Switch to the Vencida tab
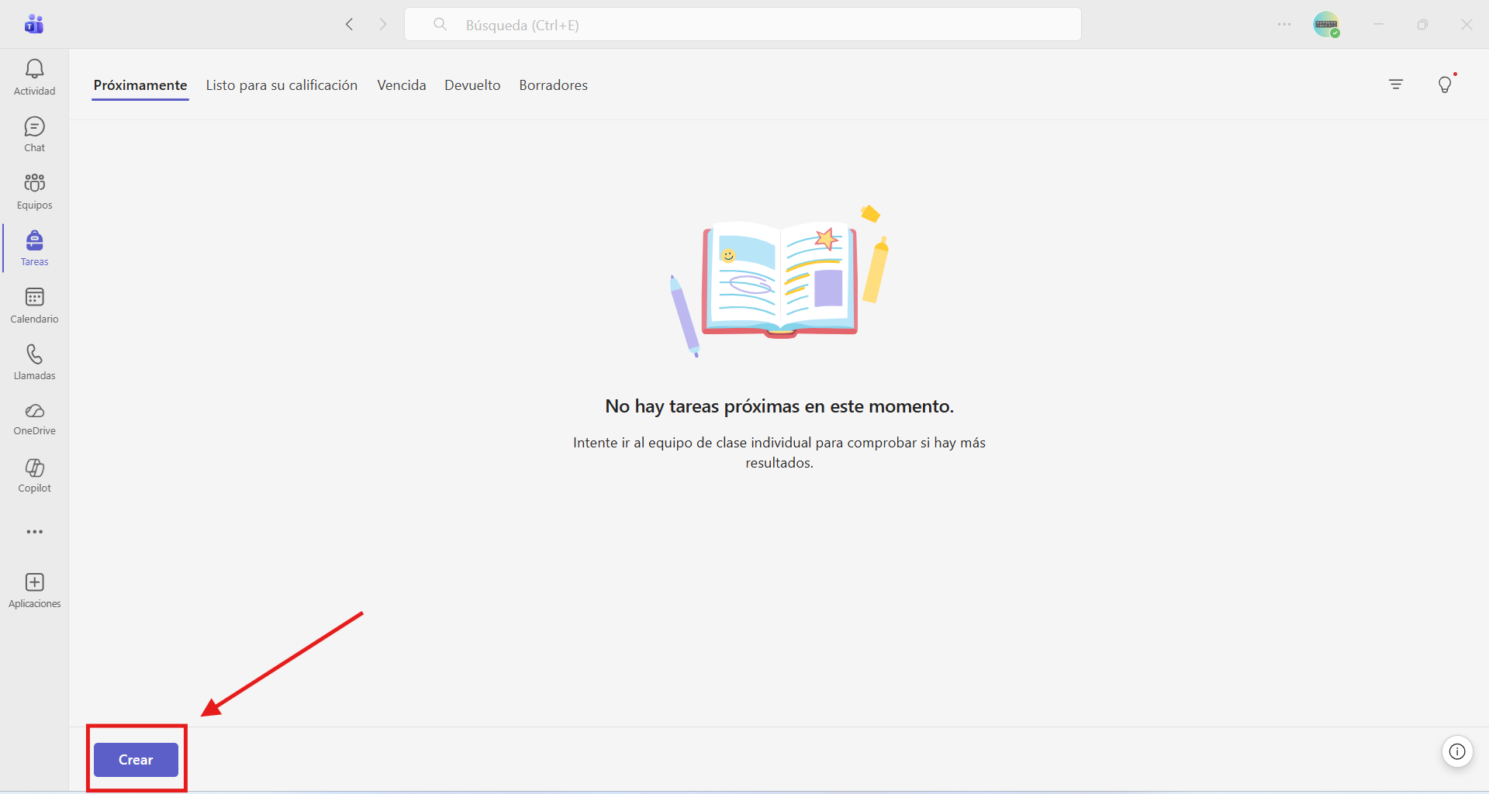The width and height of the screenshot is (1489, 794). tap(402, 85)
